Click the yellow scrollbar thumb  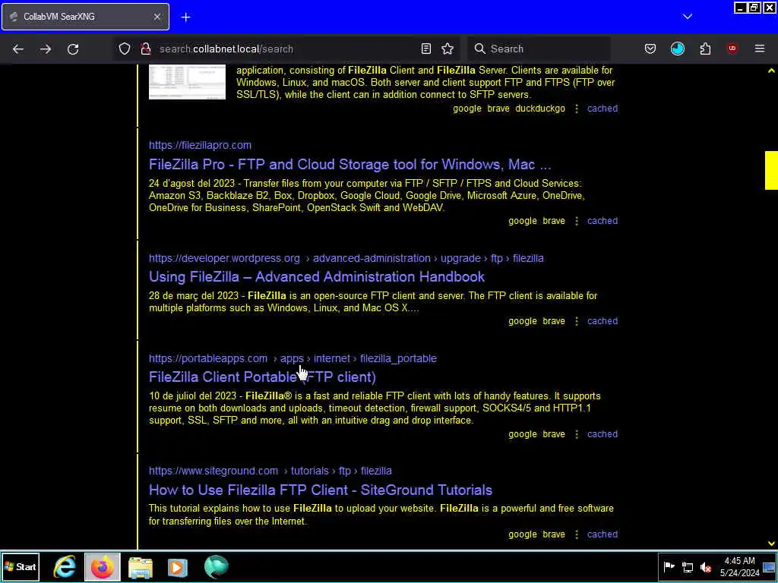click(771, 171)
